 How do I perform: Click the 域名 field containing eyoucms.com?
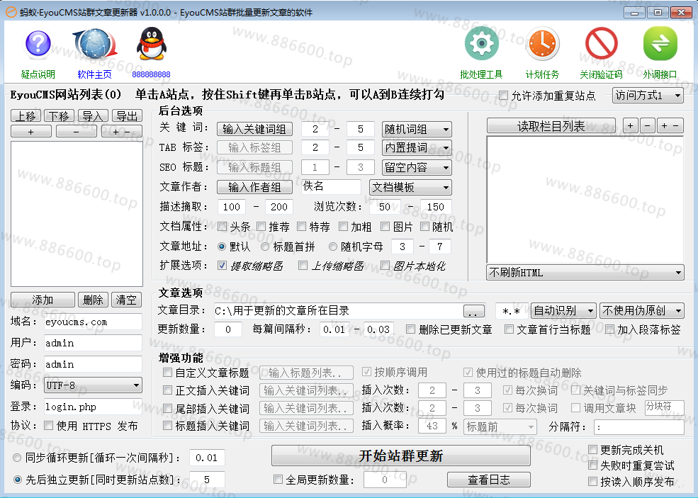93,322
